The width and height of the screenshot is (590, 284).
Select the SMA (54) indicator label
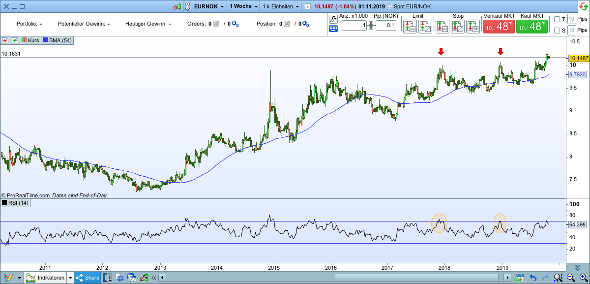(x=58, y=40)
